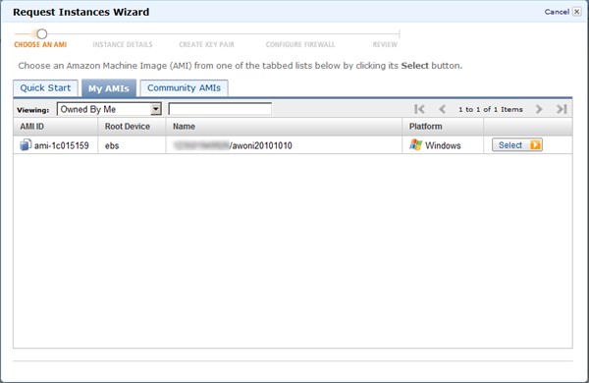Click the '1 to 1 of 1 Items' text
The width and height of the screenshot is (589, 383).
tap(491, 109)
